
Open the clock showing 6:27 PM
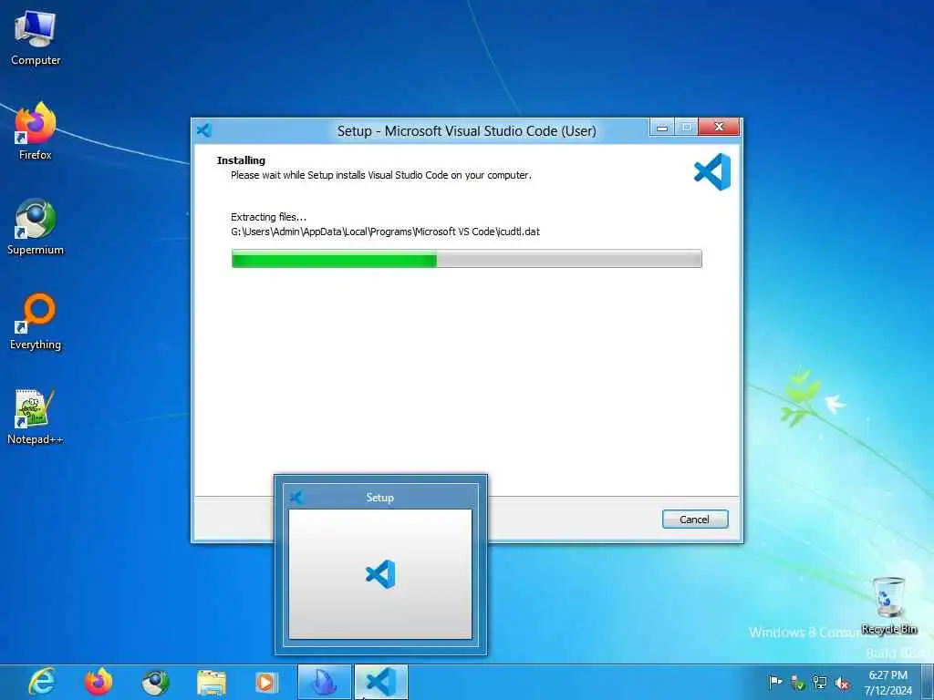coord(888,682)
